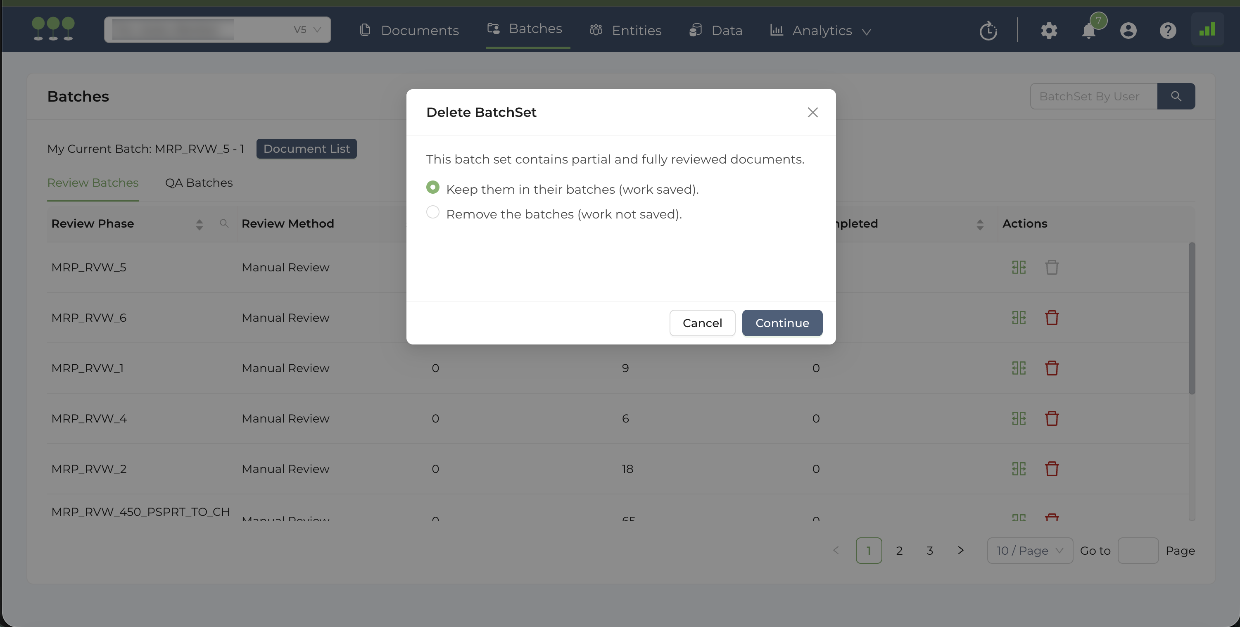The image size is (1240, 627).
Task: Click the help question mark icon
Action: point(1167,31)
